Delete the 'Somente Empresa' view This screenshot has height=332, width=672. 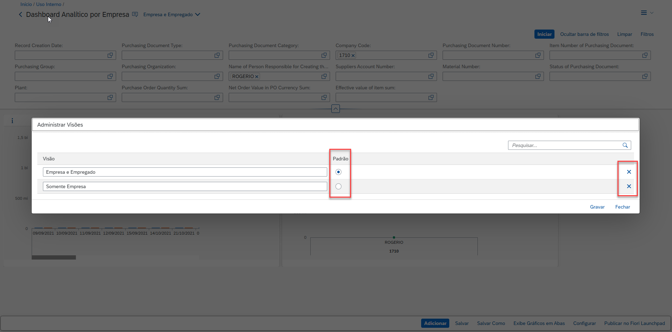point(629,186)
